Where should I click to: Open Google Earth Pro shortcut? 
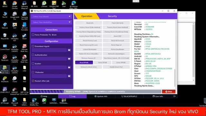click(x=14, y=16)
